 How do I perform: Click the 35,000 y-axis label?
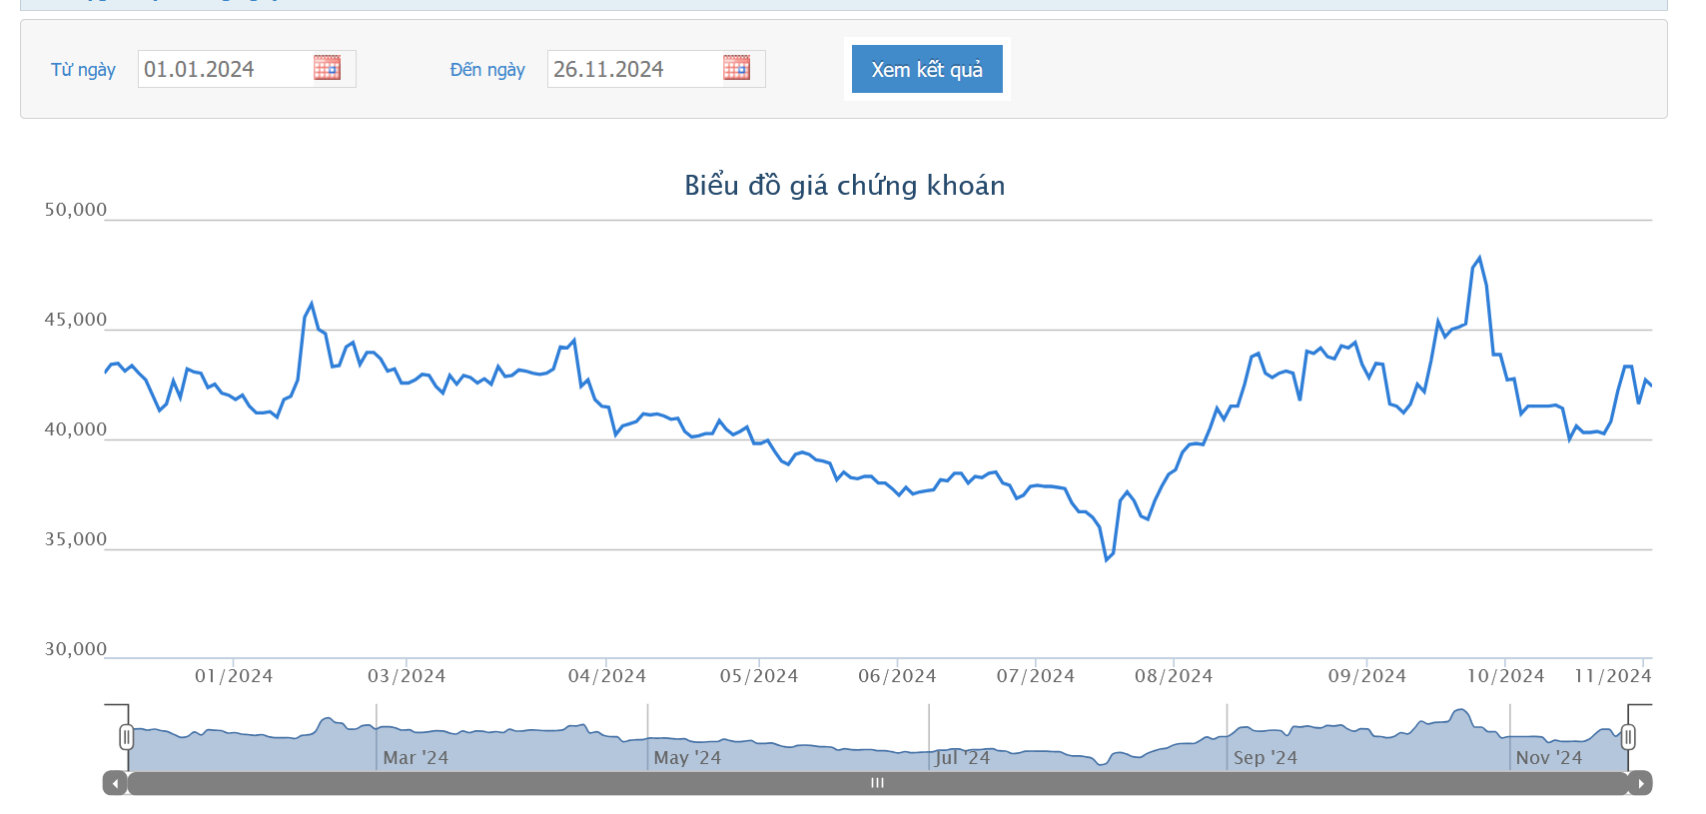pyautogui.click(x=76, y=539)
